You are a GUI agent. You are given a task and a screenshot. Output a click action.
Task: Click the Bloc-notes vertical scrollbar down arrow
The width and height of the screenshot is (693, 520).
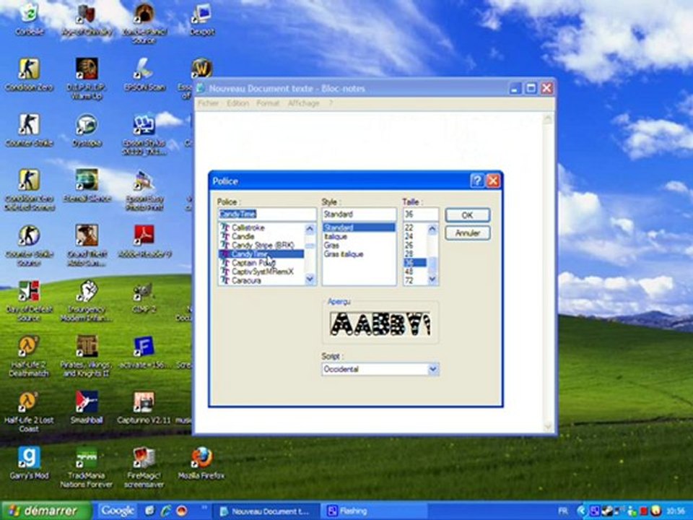click(548, 427)
